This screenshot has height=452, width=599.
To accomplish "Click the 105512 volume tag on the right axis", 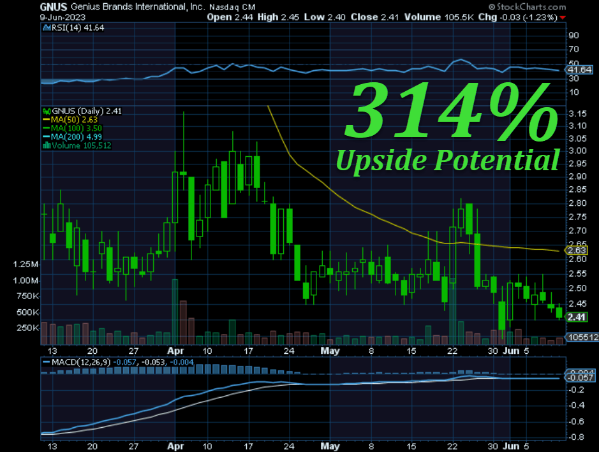I will click(x=582, y=337).
